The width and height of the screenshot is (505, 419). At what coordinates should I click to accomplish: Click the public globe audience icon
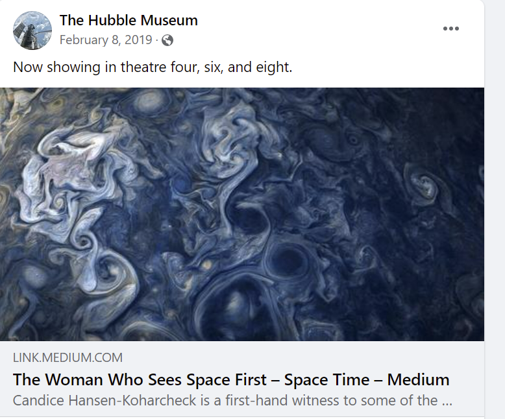167,41
